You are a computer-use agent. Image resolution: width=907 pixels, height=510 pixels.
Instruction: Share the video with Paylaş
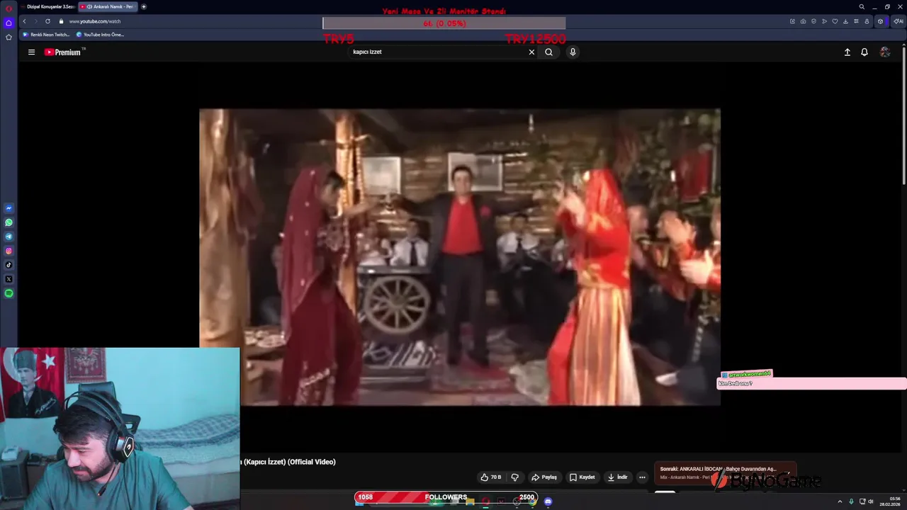544,477
